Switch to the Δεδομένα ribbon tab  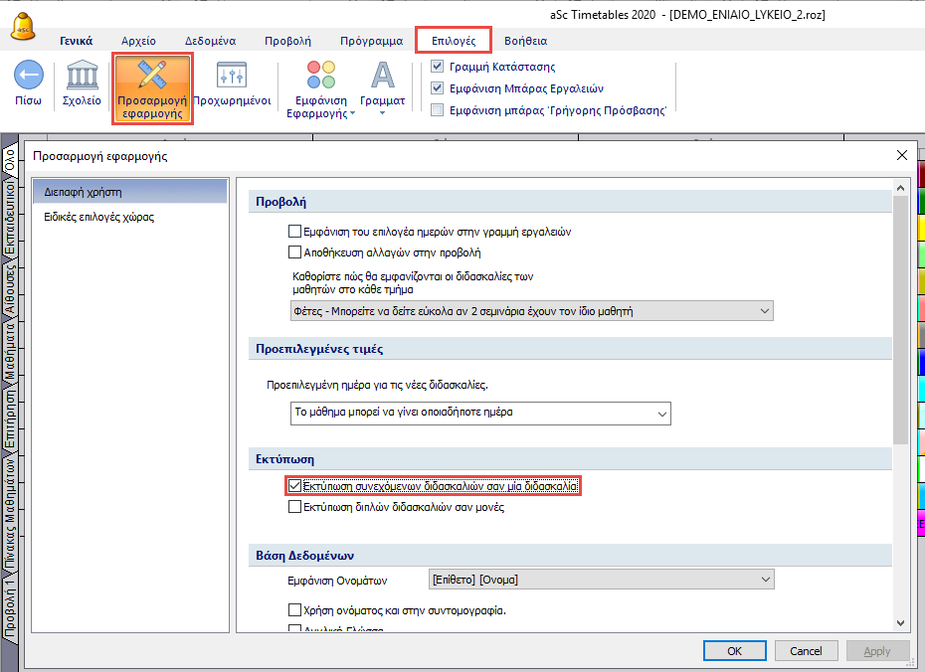[210, 41]
